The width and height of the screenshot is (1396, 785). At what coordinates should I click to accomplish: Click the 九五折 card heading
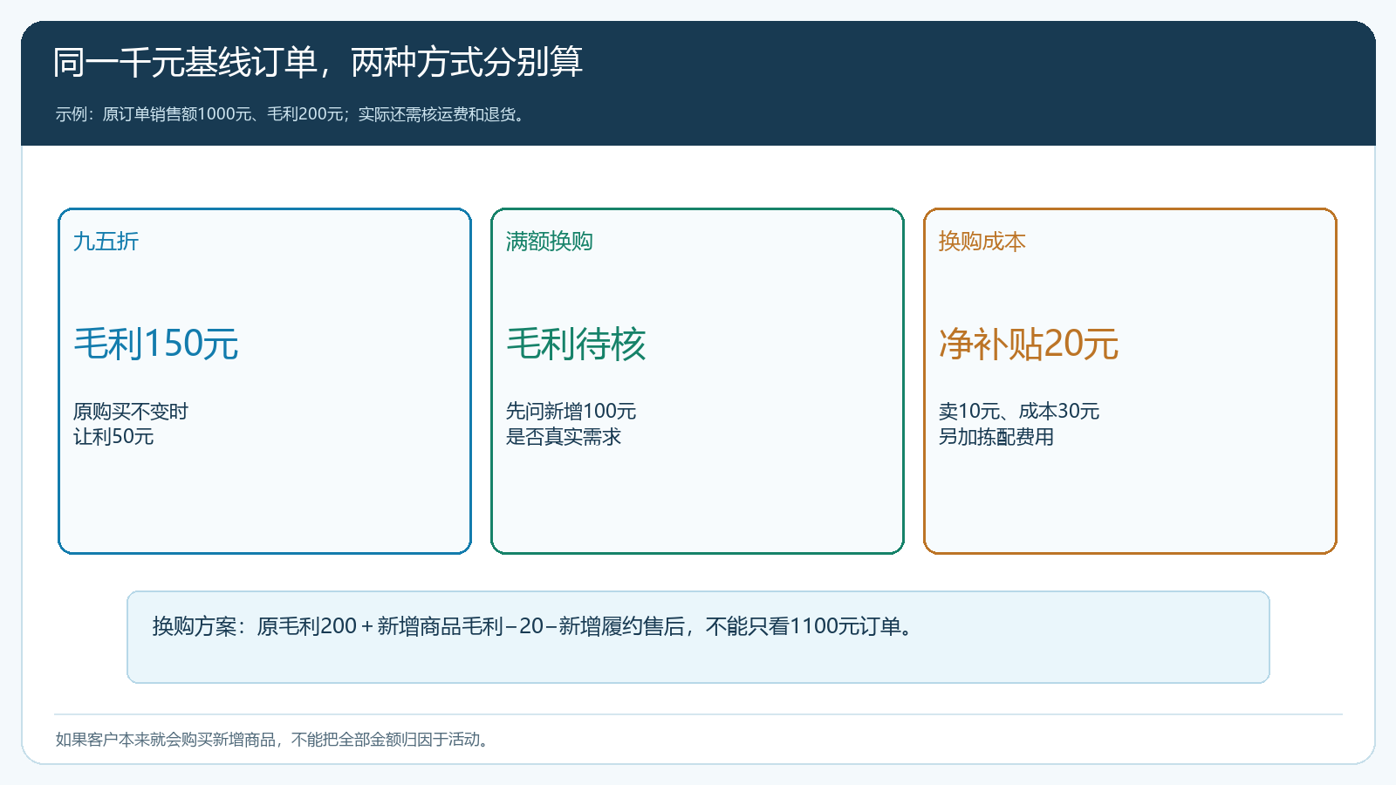(106, 242)
